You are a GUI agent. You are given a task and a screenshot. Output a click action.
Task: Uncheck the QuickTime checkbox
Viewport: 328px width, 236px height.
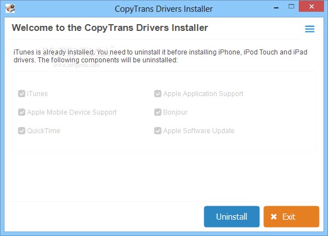[x=21, y=131]
